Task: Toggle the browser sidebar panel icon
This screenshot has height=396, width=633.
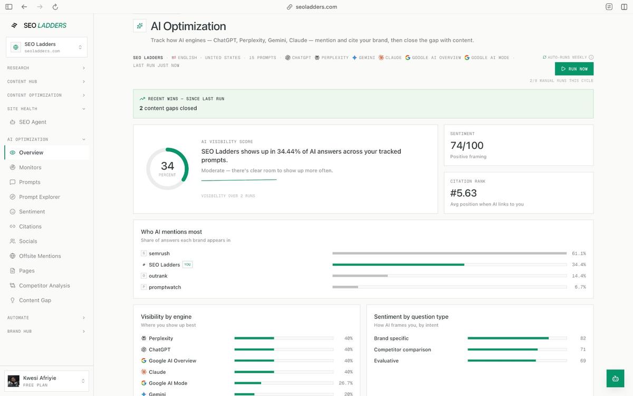Action: [x=9, y=7]
